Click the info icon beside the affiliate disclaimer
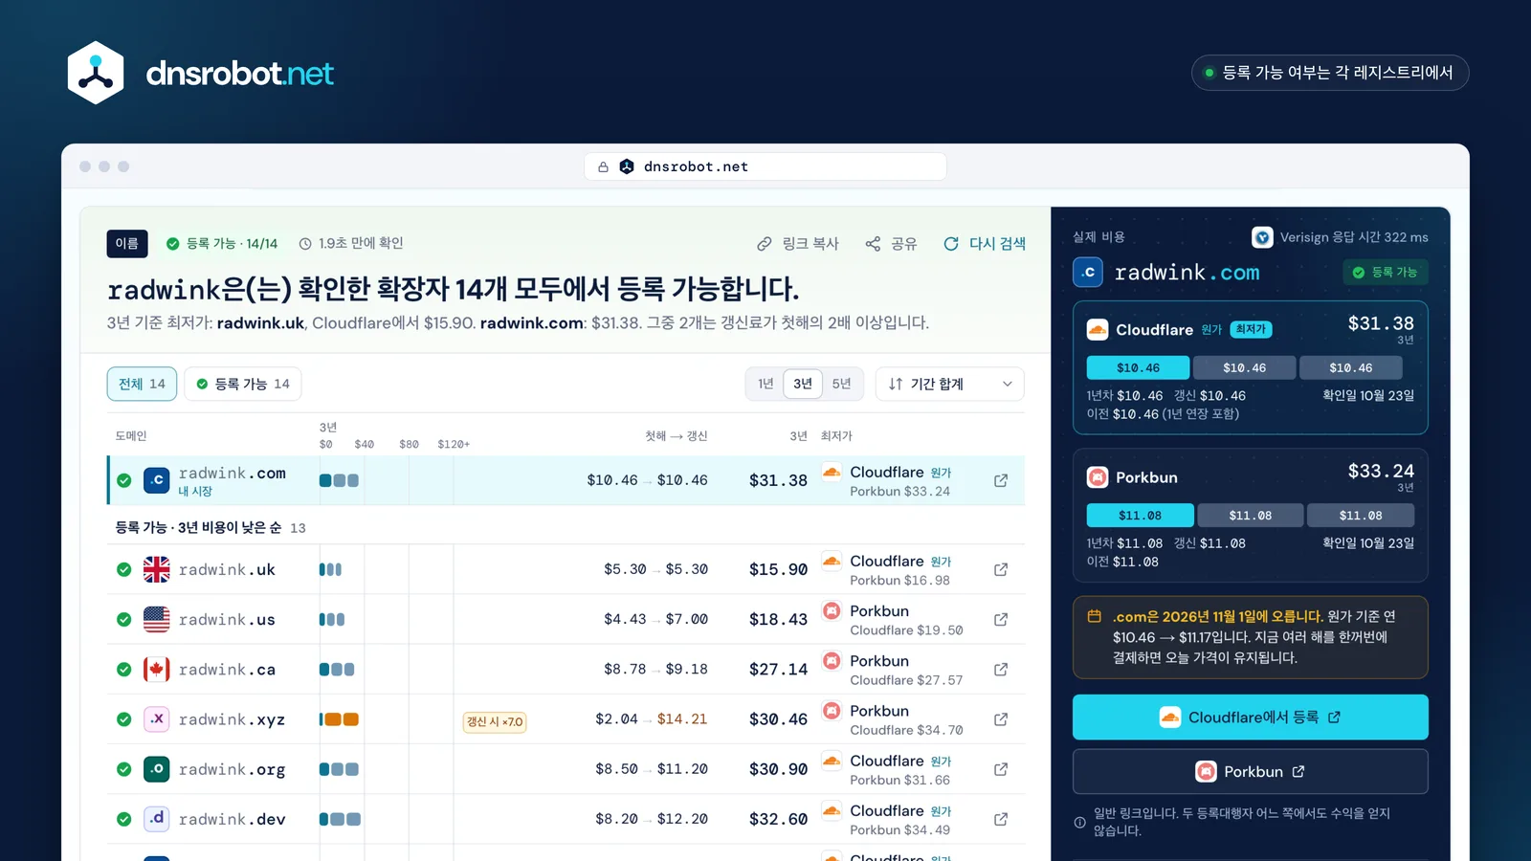 point(1079,822)
